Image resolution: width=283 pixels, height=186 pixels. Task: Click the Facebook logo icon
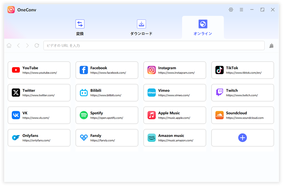[84, 70]
